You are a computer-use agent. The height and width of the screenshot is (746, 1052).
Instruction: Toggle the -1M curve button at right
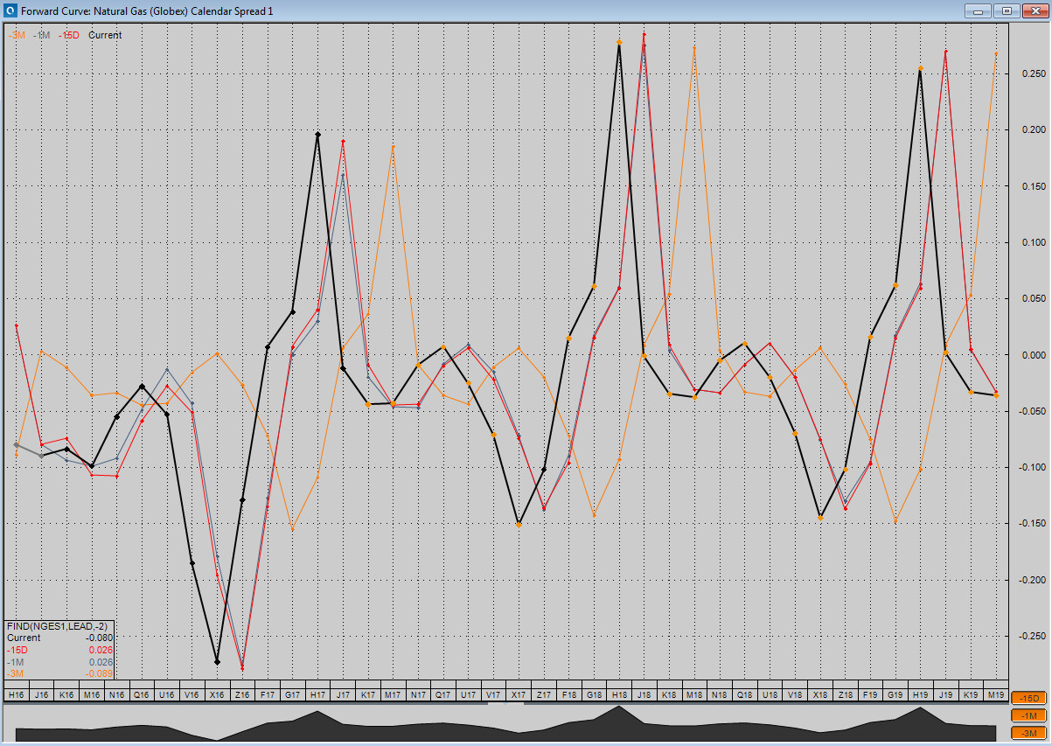tap(1029, 715)
